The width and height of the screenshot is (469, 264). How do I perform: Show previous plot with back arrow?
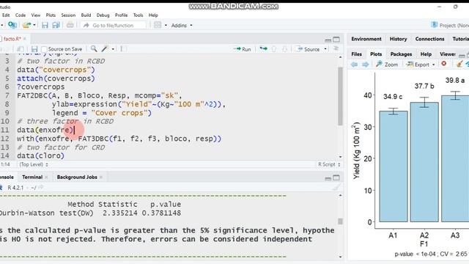click(x=354, y=65)
